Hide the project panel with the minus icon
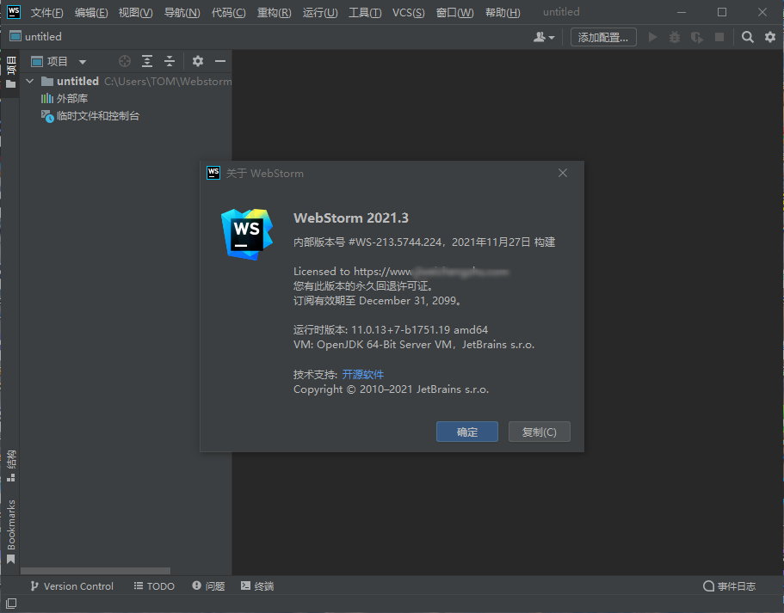Screen dimensions: 784x613 click(x=220, y=61)
